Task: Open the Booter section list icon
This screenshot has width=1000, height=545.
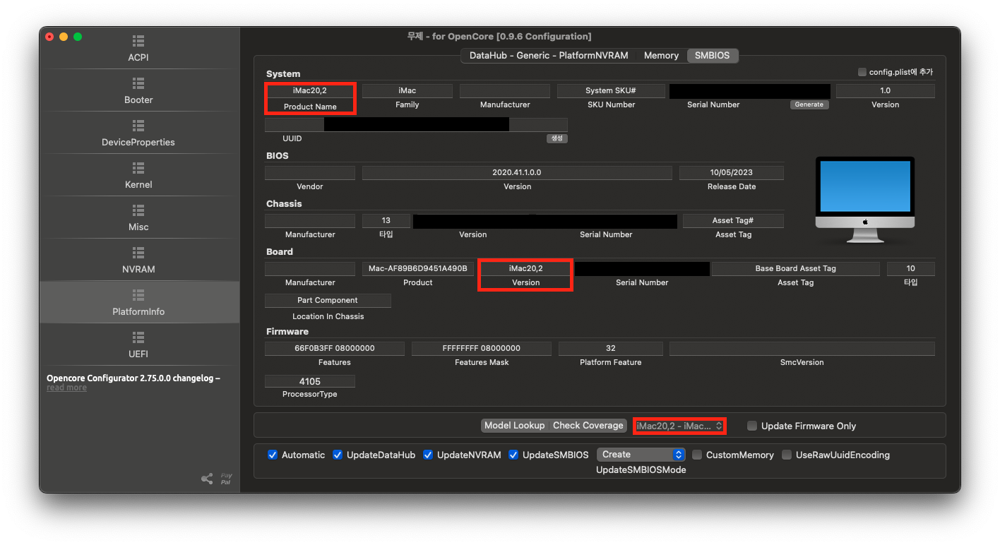Action: (x=138, y=83)
